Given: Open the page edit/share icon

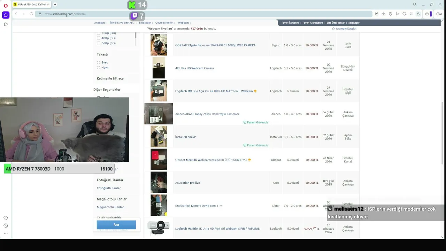Looking at the screenshot, I should [376, 14].
